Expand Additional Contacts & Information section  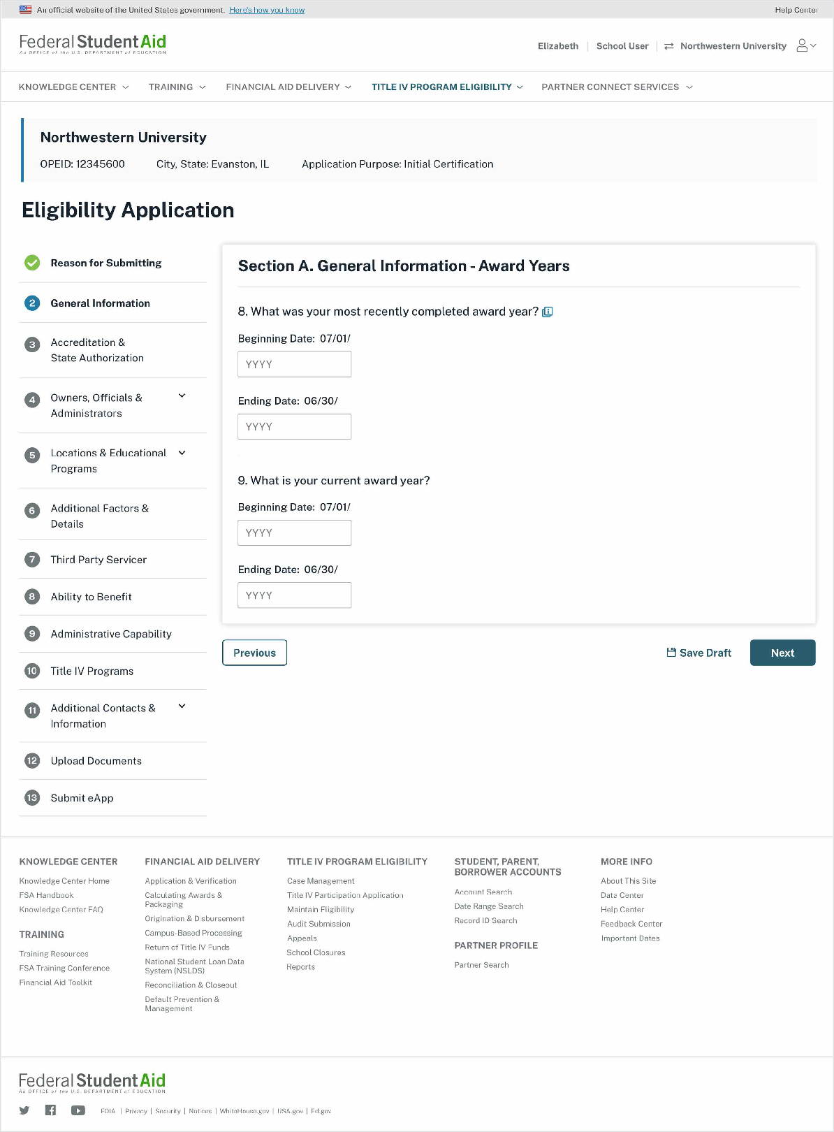182,706
